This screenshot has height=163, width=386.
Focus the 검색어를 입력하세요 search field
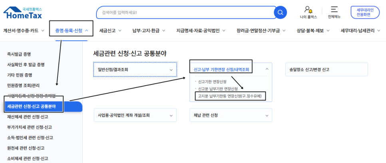coord(185,12)
